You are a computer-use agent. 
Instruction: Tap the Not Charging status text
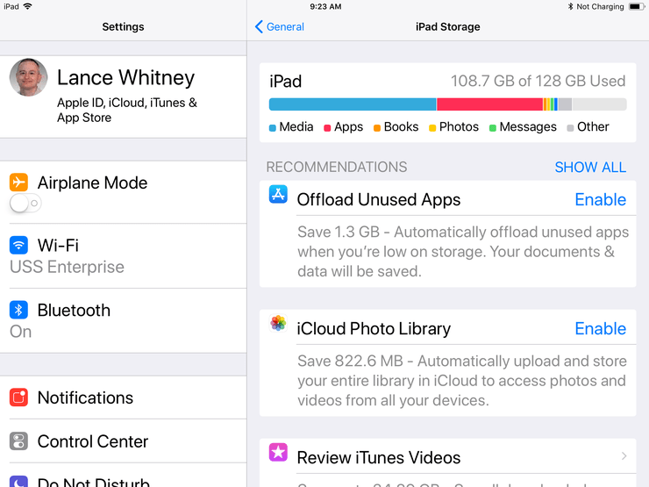(600, 7)
